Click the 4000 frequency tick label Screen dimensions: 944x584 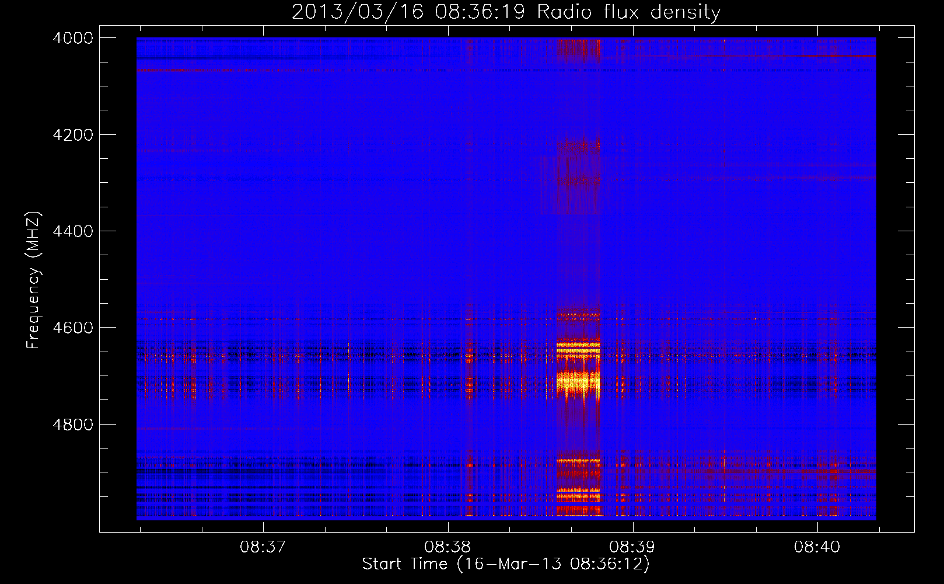point(73,38)
